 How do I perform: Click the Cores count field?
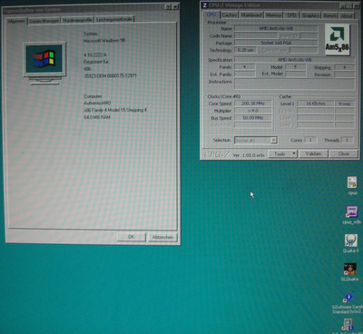[x=310, y=140]
